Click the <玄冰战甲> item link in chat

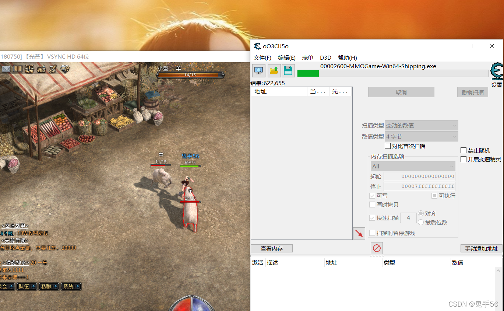pos(15,226)
